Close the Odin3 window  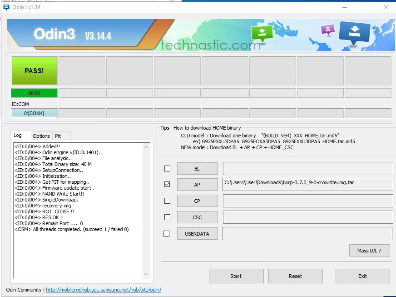(386, 7)
